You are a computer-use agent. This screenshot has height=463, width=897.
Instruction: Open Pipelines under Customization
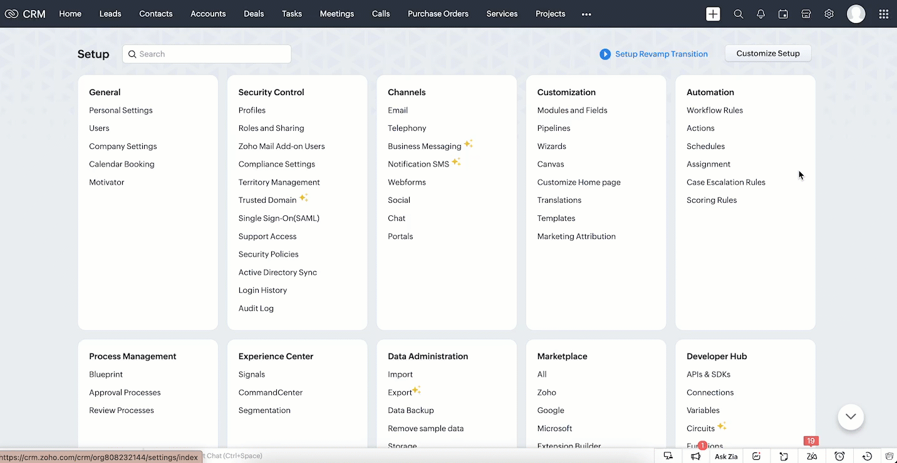pos(554,128)
